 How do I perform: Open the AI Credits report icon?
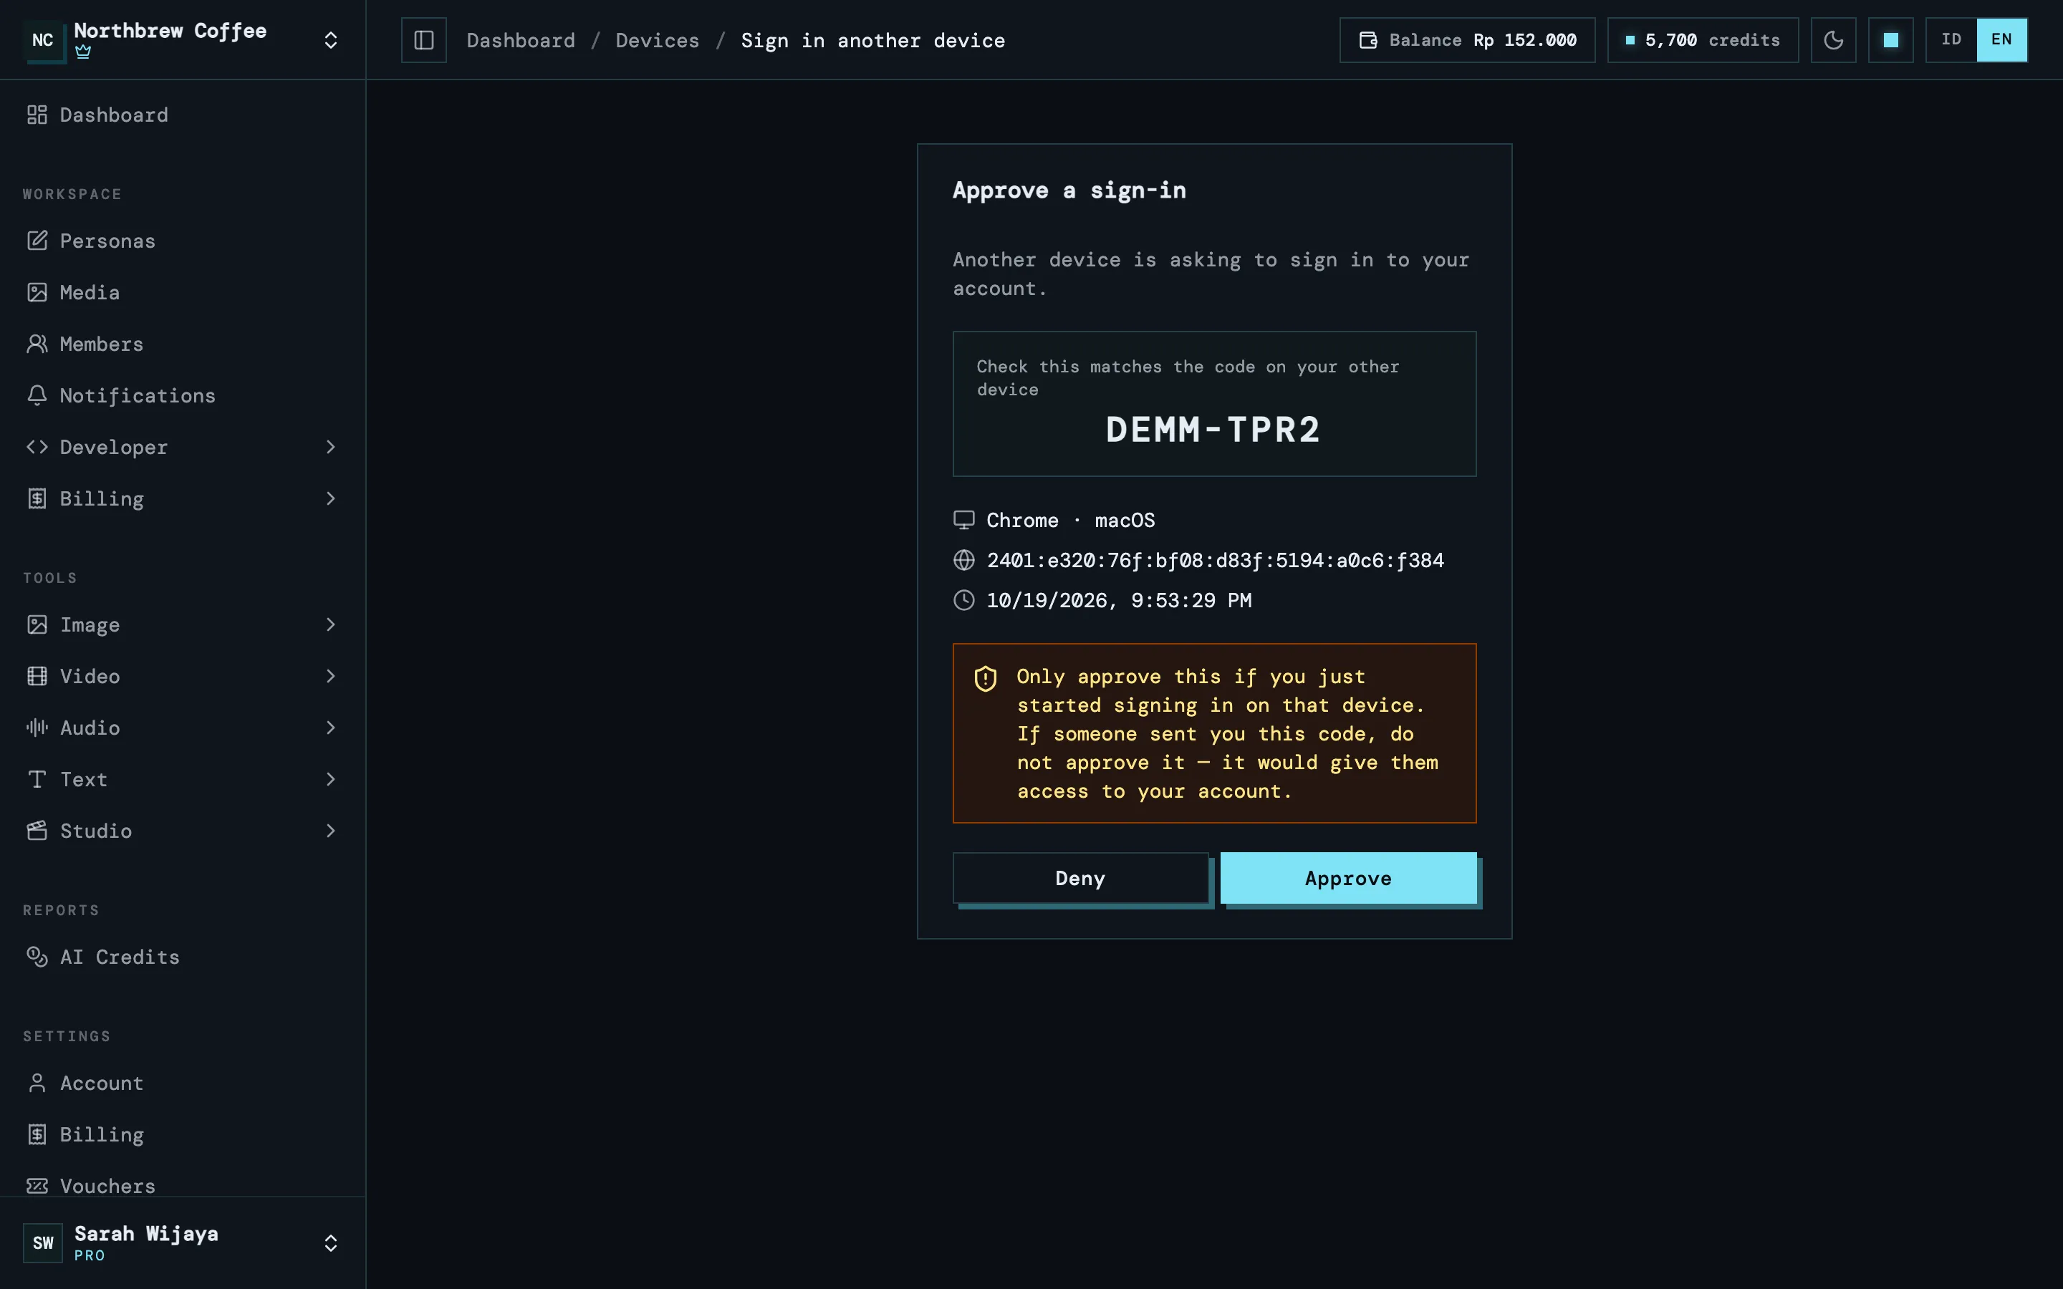point(37,957)
